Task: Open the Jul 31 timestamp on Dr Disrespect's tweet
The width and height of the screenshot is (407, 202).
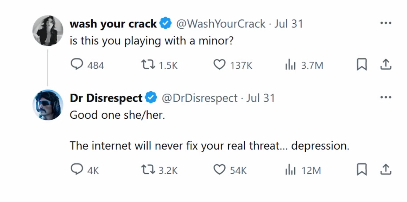Action: (x=260, y=98)
